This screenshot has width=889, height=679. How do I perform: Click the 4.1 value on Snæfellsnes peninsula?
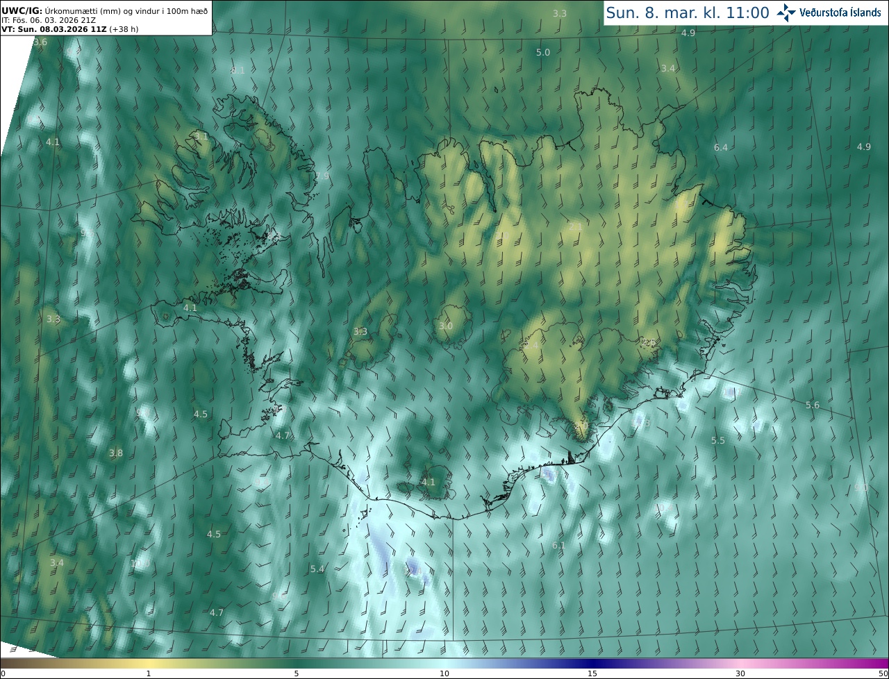point(190,308)
